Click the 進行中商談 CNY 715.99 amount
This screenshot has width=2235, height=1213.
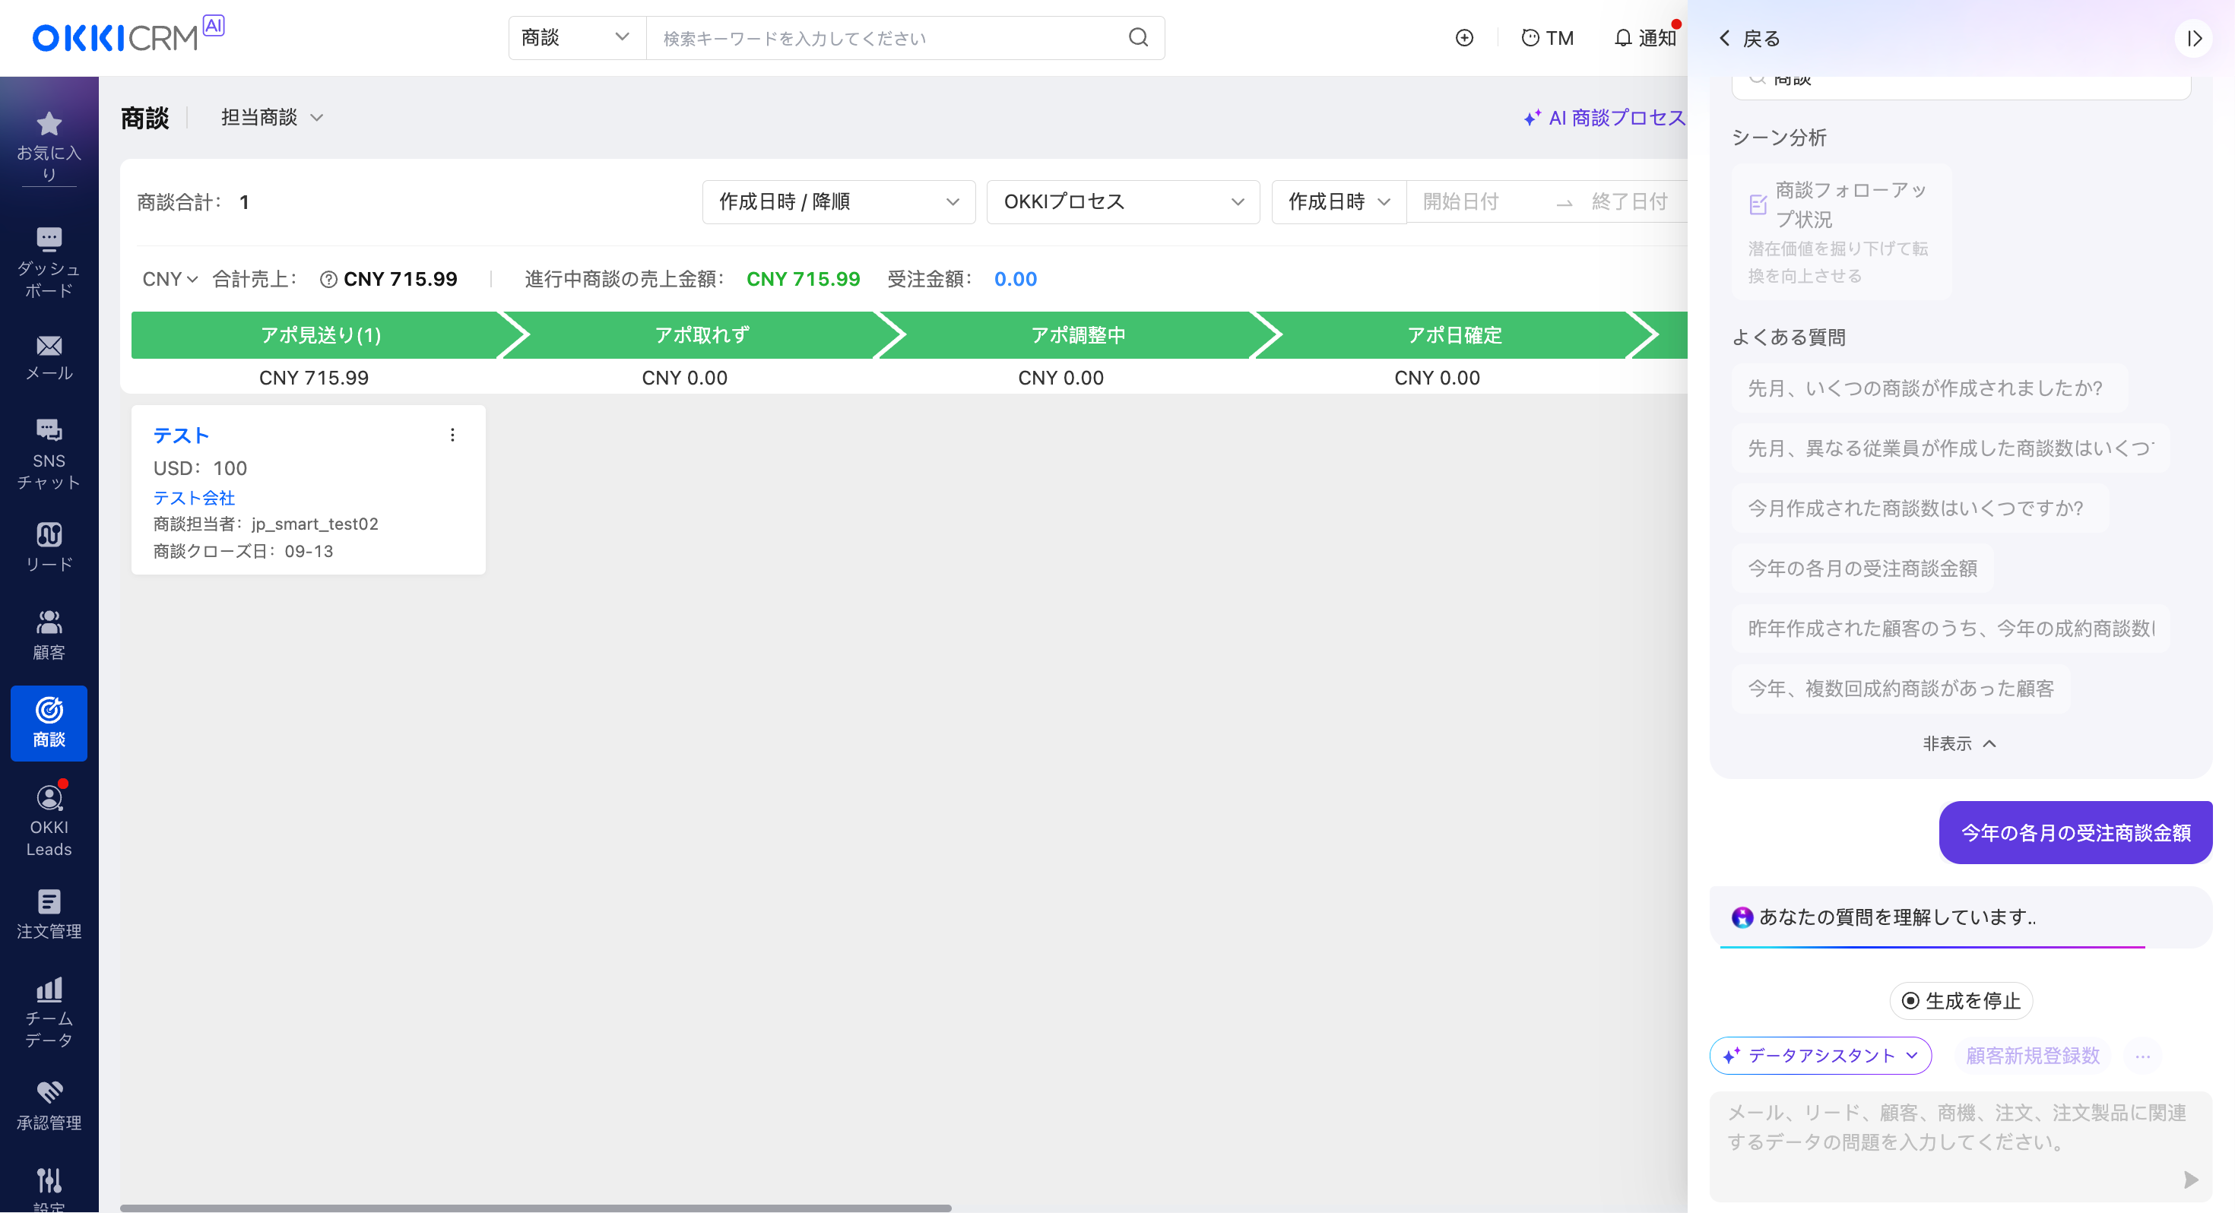pyautogui.click(x=803, y=280)
